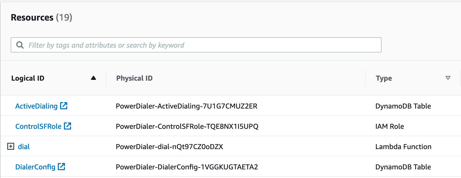Click the search magnifier icon
Image resolution: width=461 pixels, height=178 pixels.
click(20, 45)
